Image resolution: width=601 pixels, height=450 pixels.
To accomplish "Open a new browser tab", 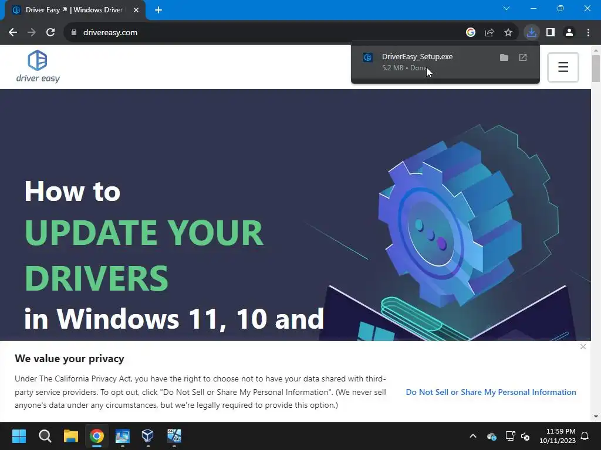I will (x=158, y=10).
